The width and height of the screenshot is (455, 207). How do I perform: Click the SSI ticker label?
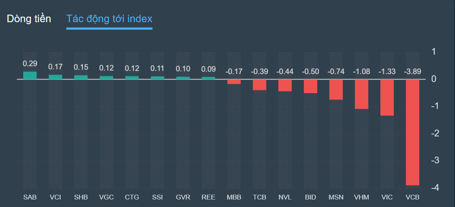pyautogui.click(x=157, y=197)
